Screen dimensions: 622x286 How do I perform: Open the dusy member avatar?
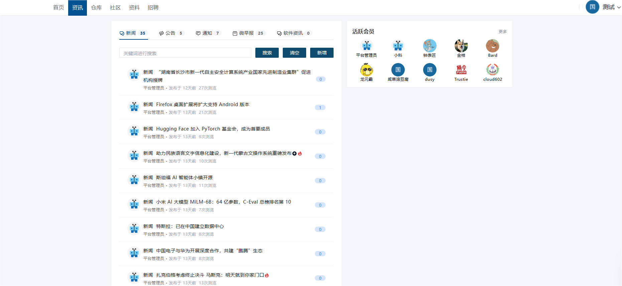point(429,70)
